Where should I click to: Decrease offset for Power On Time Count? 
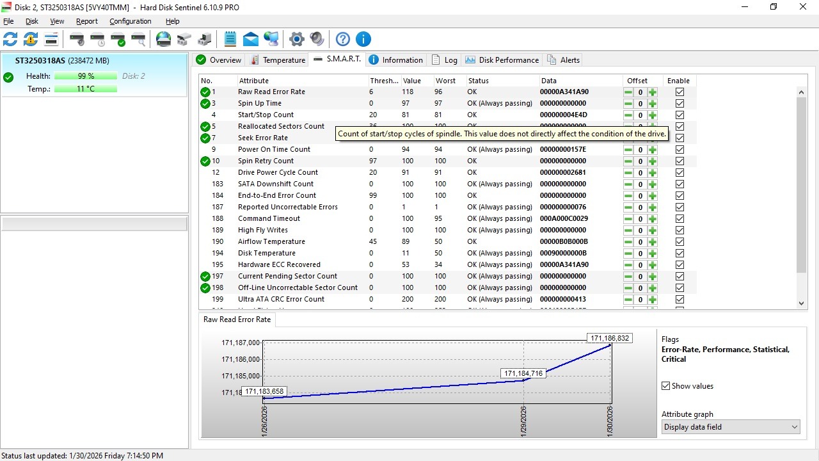click(x=628, y=150)
